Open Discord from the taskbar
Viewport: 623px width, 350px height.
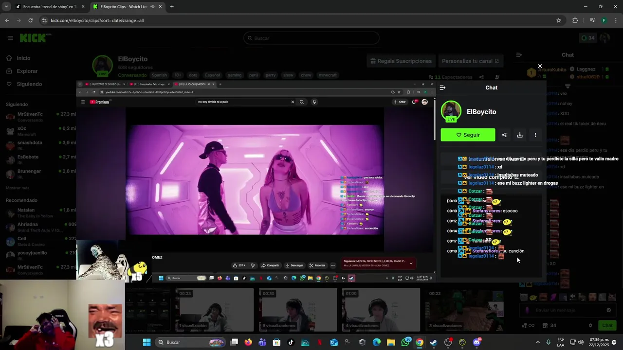(x=476, y=342)
